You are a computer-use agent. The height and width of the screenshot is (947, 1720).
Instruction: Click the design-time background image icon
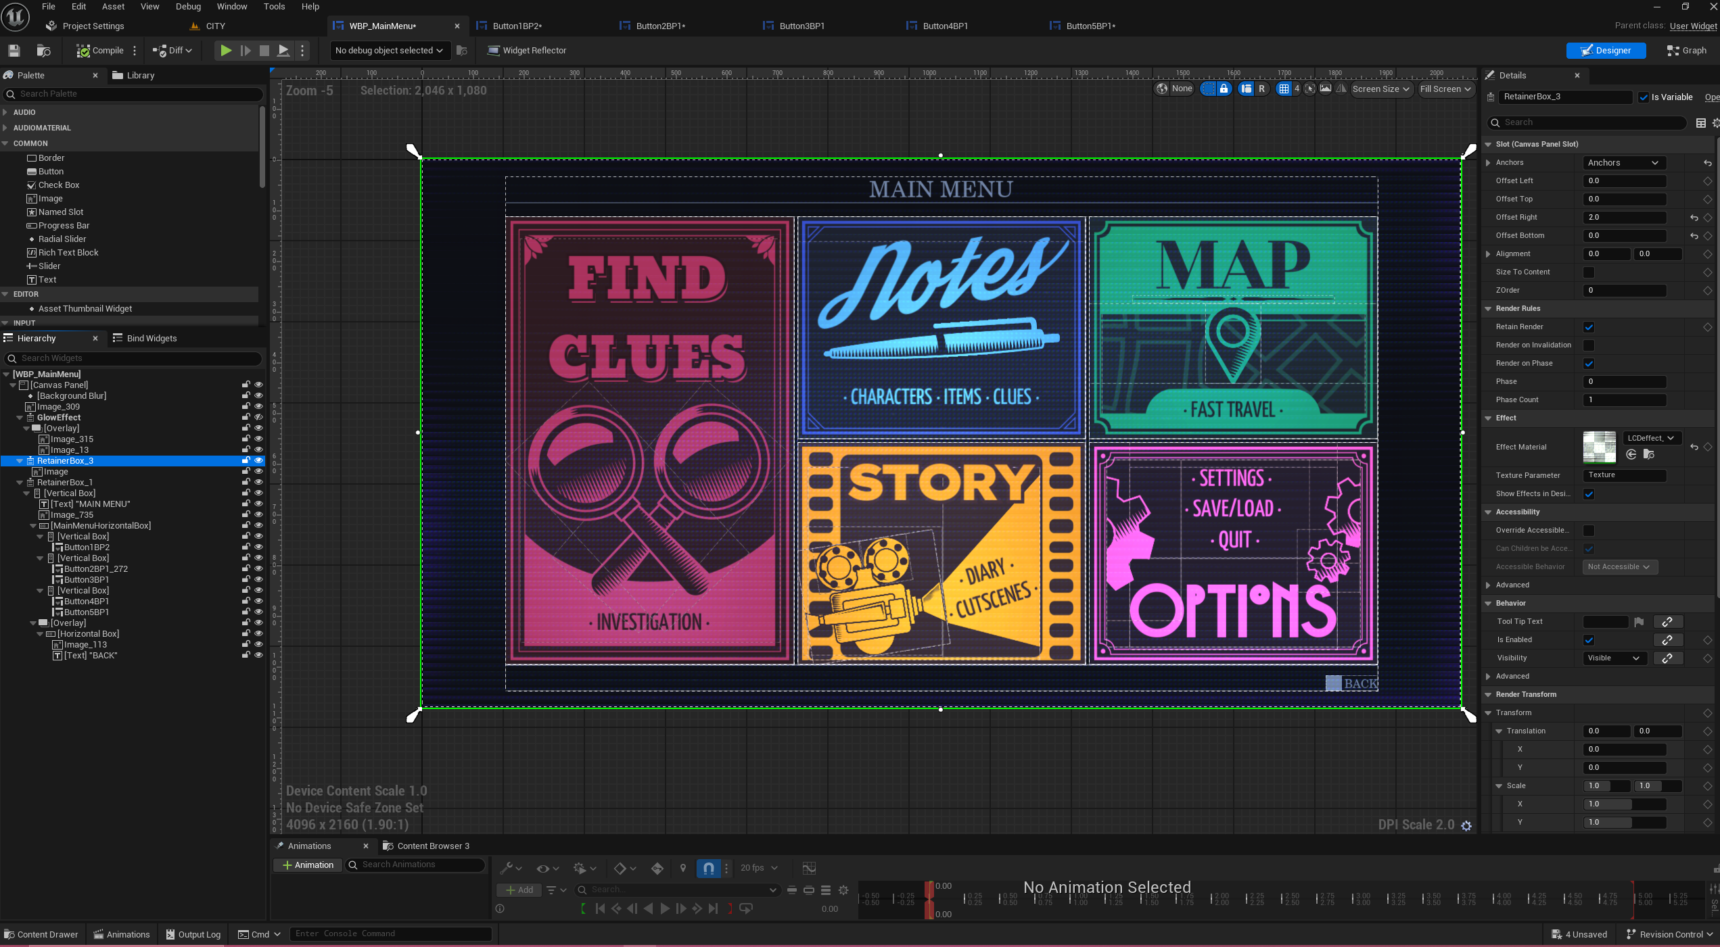click(1326, 89)
